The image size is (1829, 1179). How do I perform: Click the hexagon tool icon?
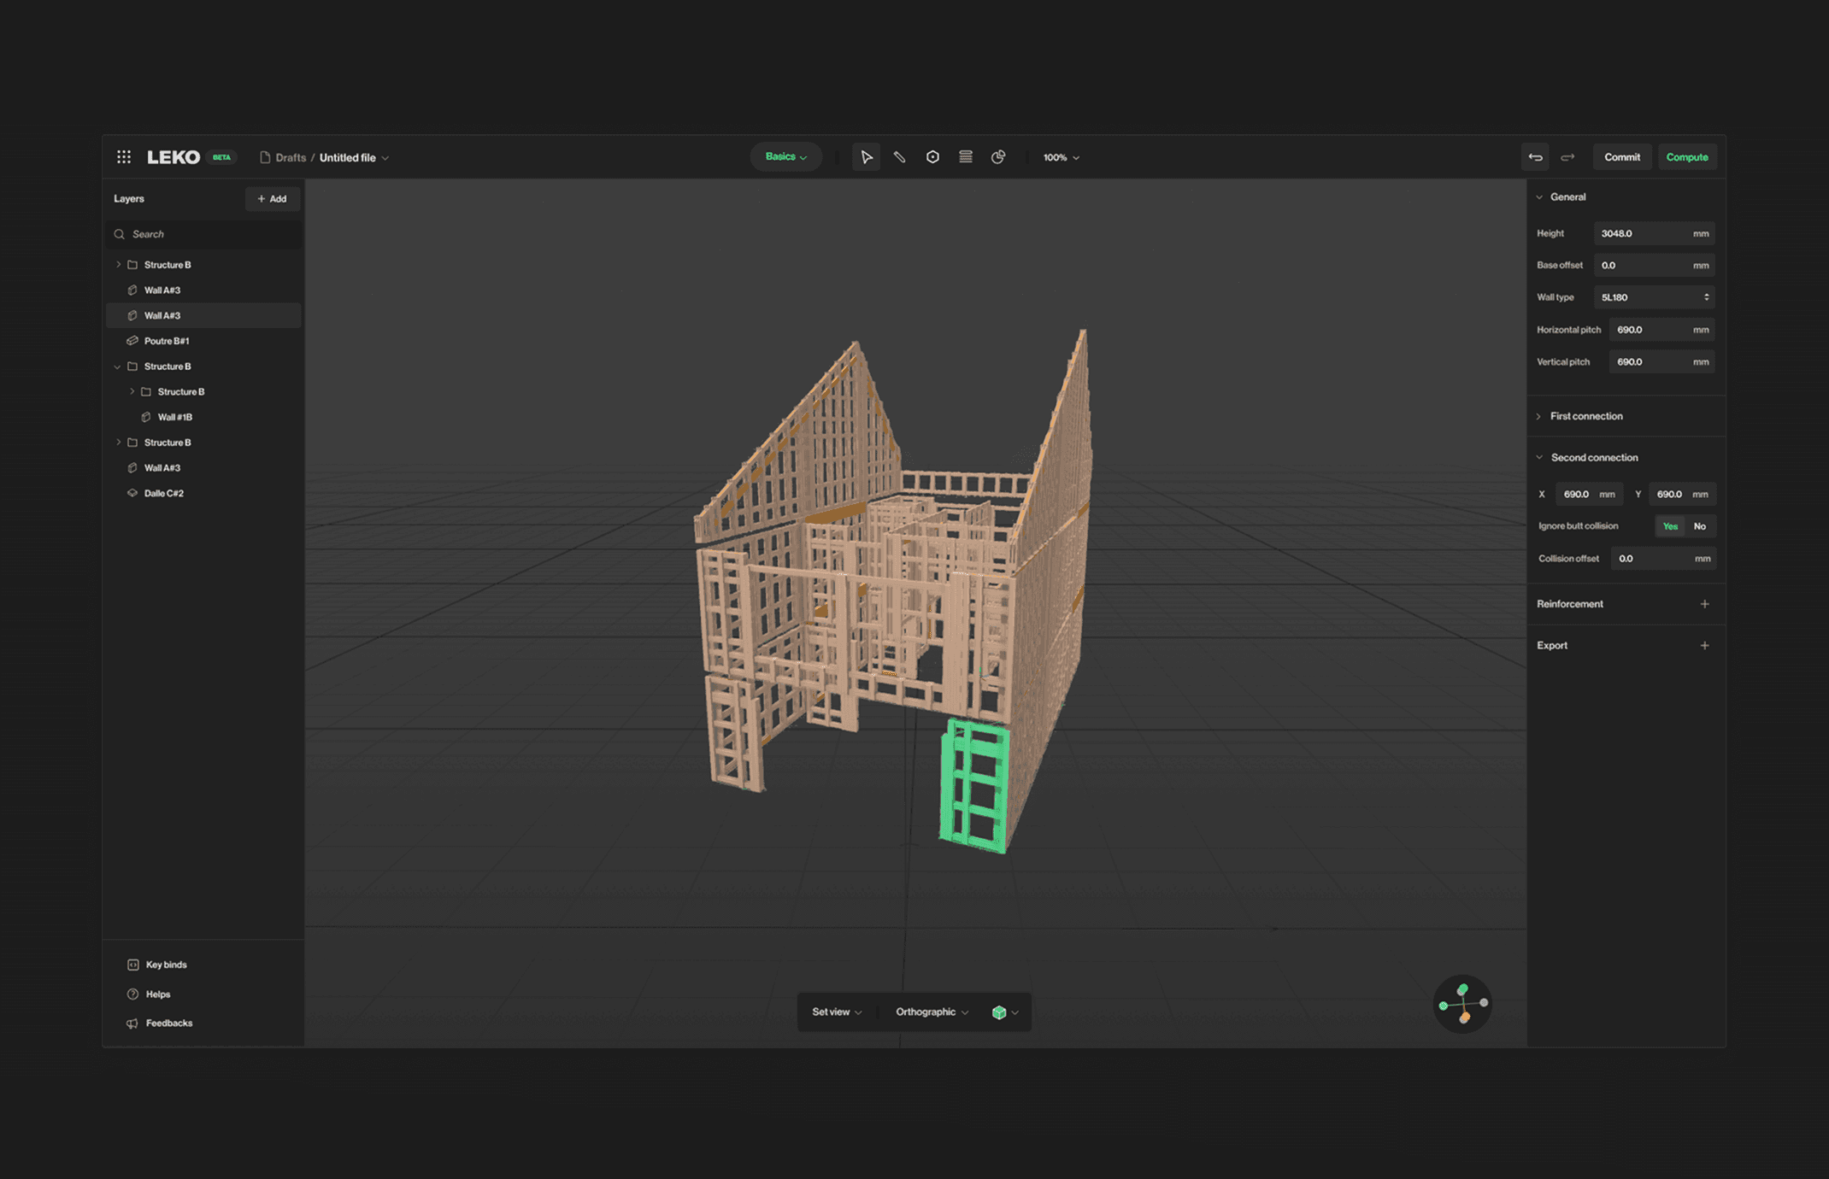pos(932,157)
